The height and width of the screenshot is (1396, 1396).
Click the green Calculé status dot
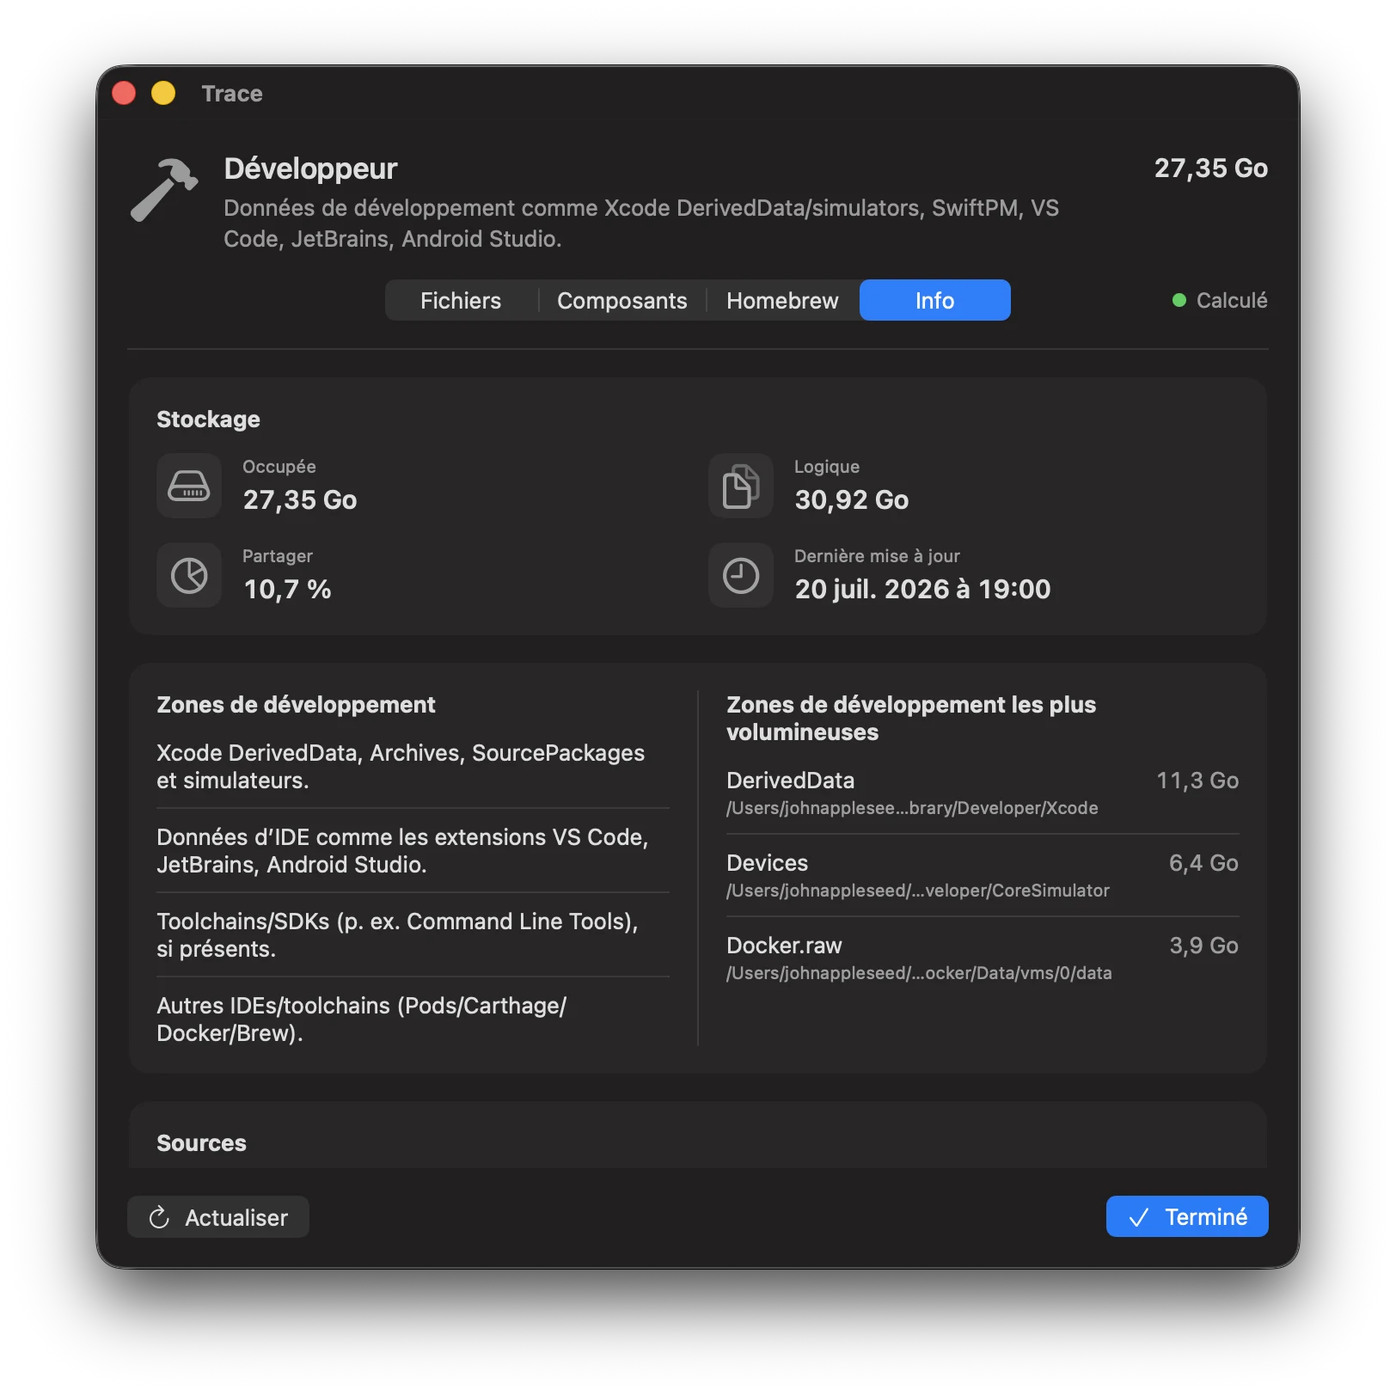coord(1179,300)
